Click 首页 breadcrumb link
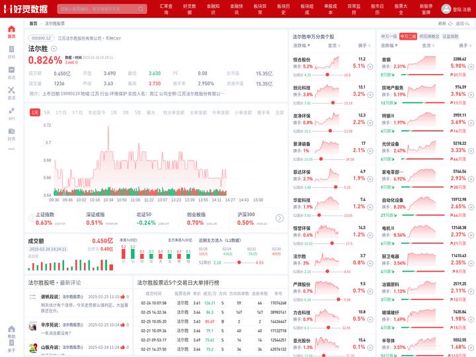The height and width of the screenshot is (357, 476). coord(33,23)
